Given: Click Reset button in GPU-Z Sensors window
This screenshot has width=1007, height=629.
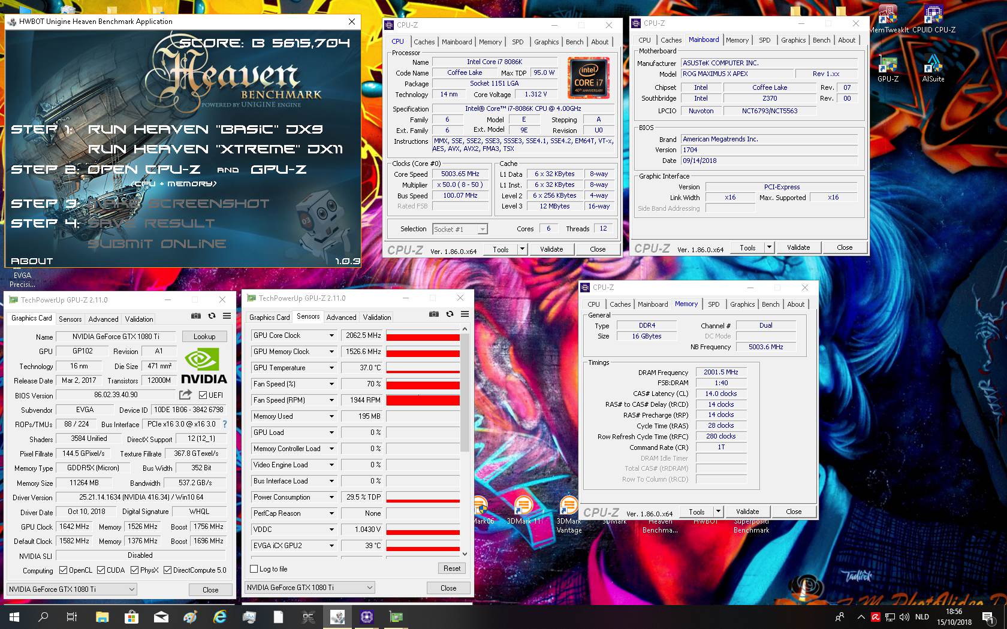Looking at the screenshot, I should coord(452,568).
